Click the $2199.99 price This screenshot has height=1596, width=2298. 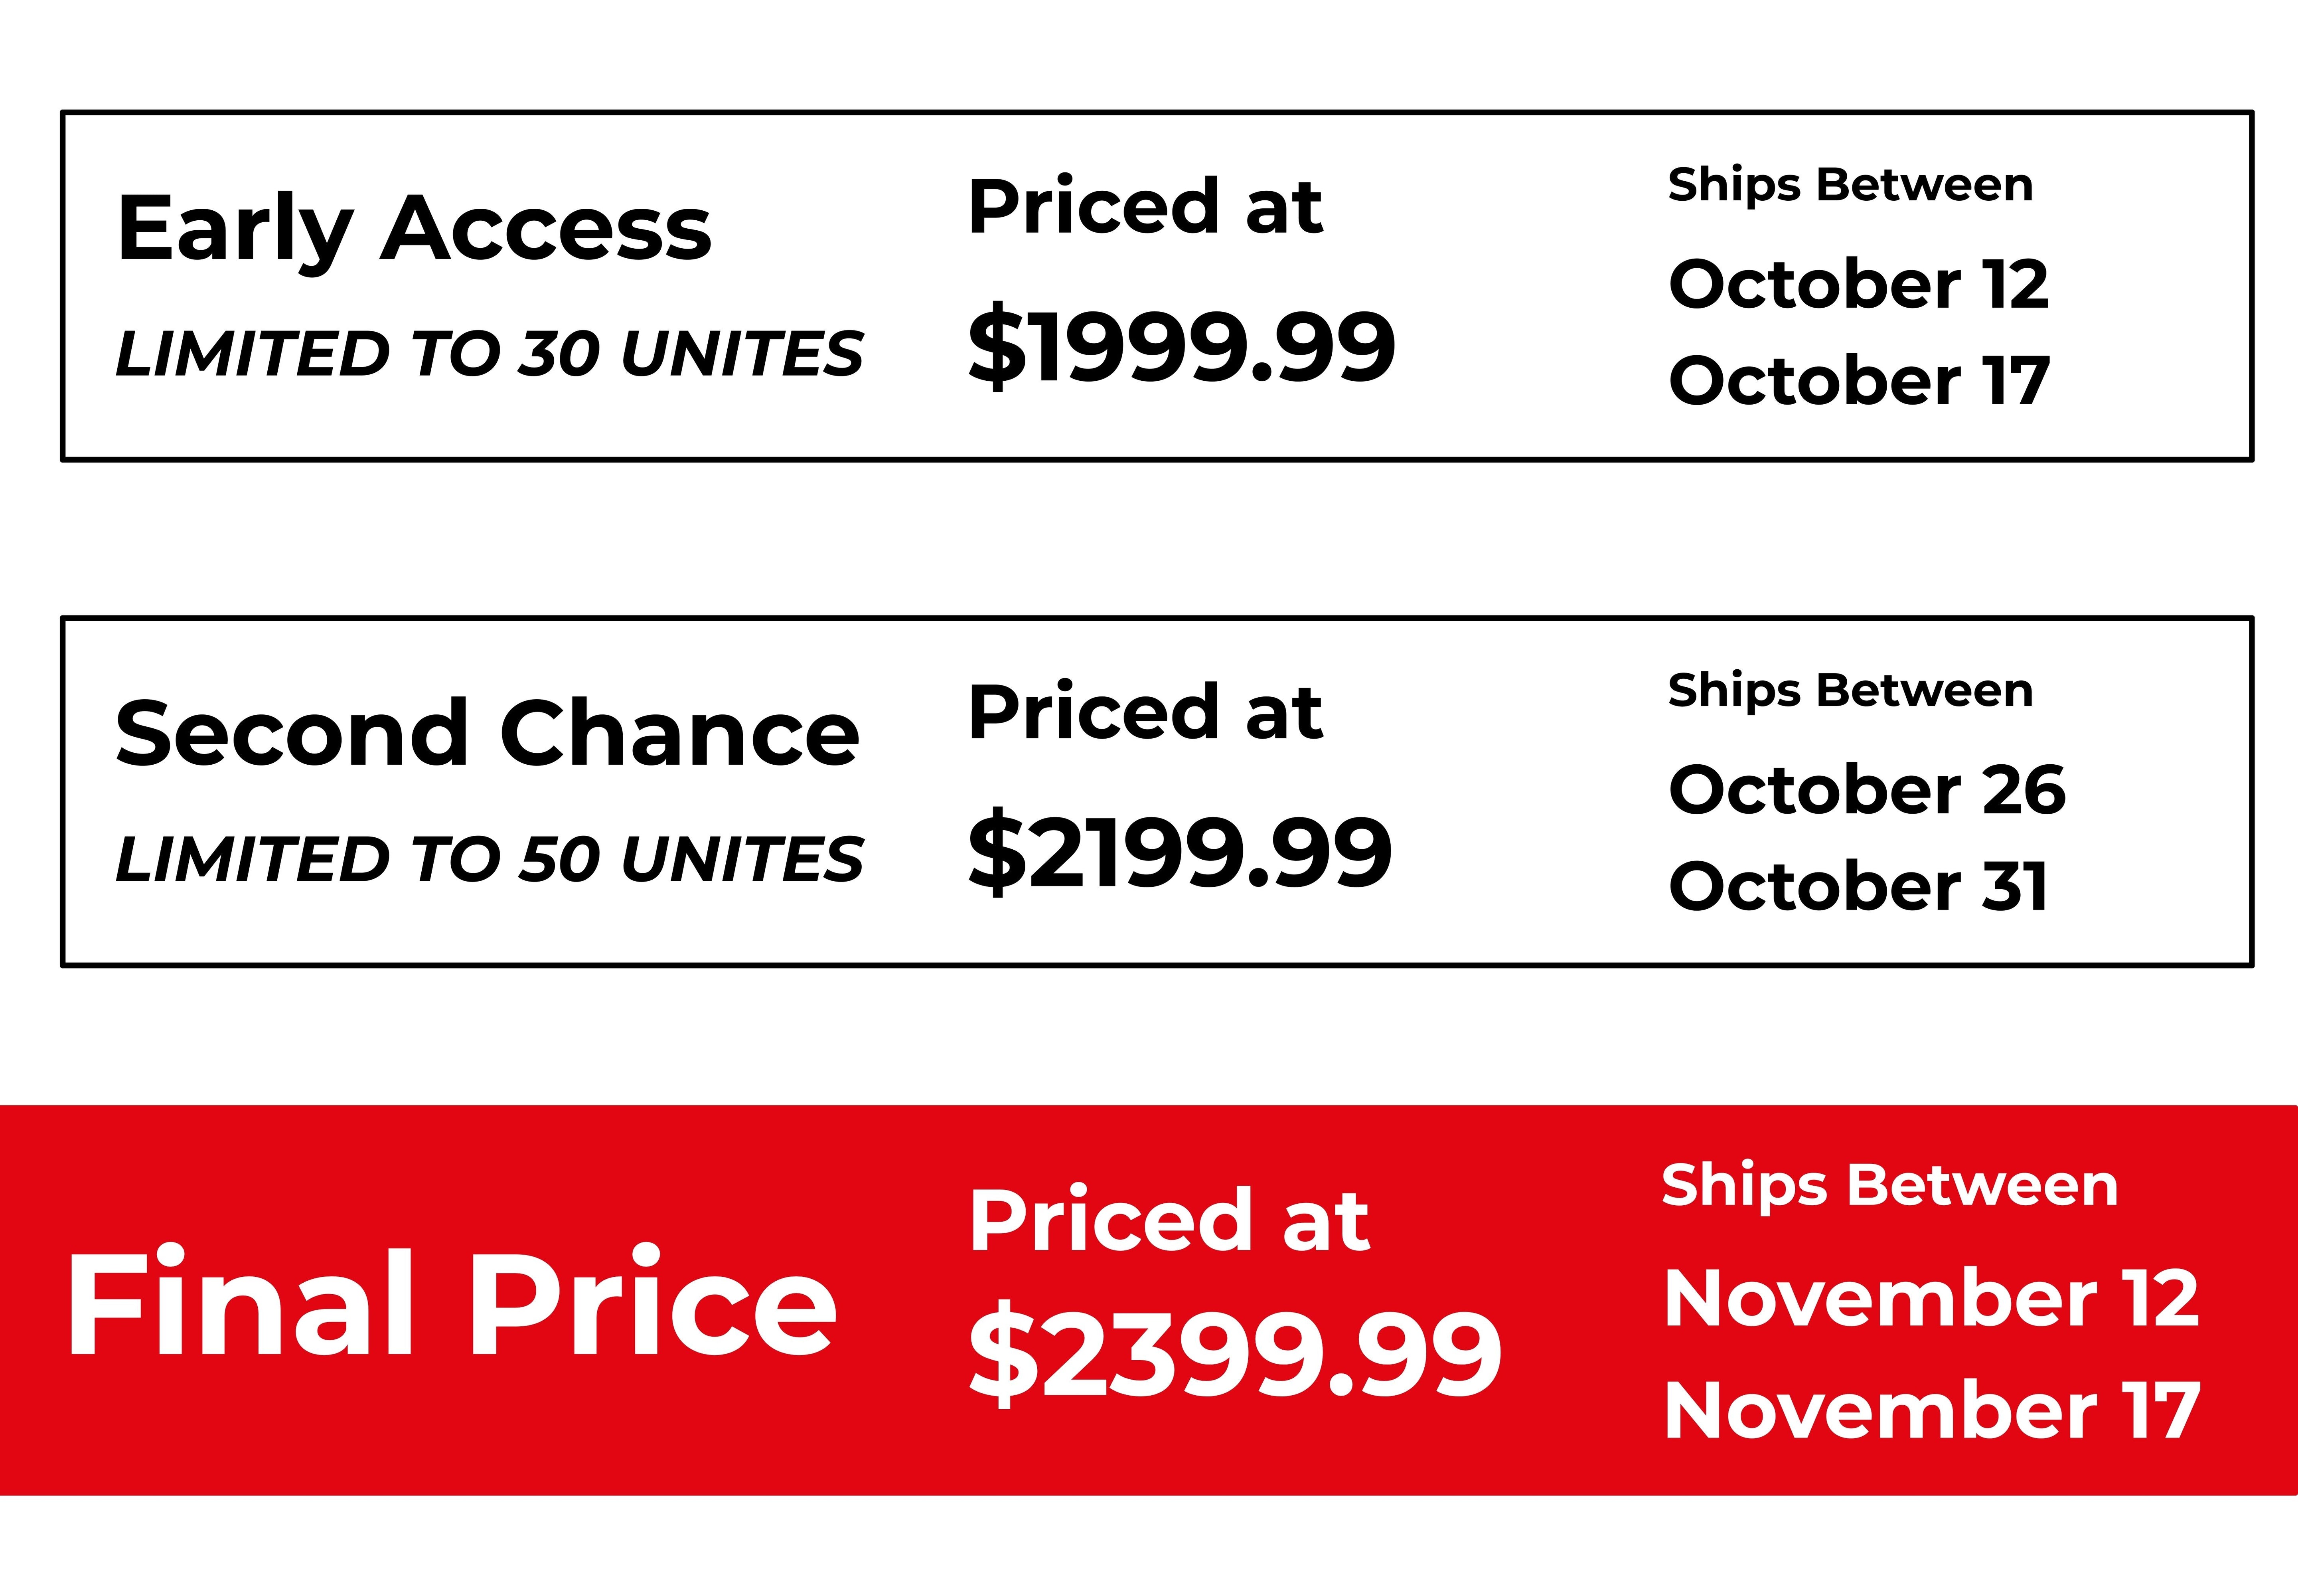(x=1179, y=852)
